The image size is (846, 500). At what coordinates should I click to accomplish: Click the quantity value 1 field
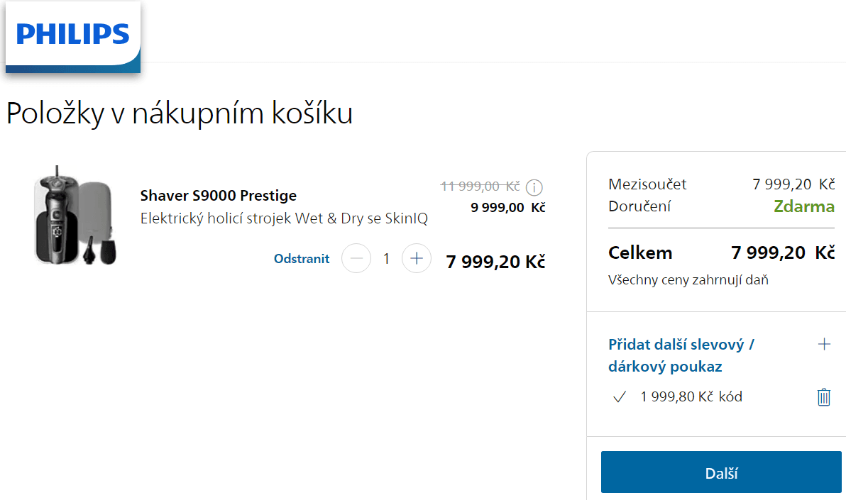(386, 259)
